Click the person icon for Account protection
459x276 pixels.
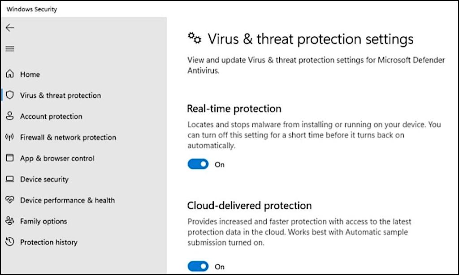coord(9,116)
